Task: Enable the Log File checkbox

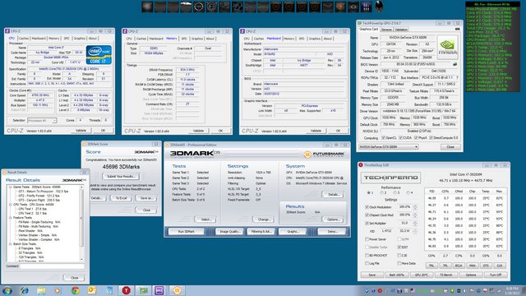Action: click(367, 263)
